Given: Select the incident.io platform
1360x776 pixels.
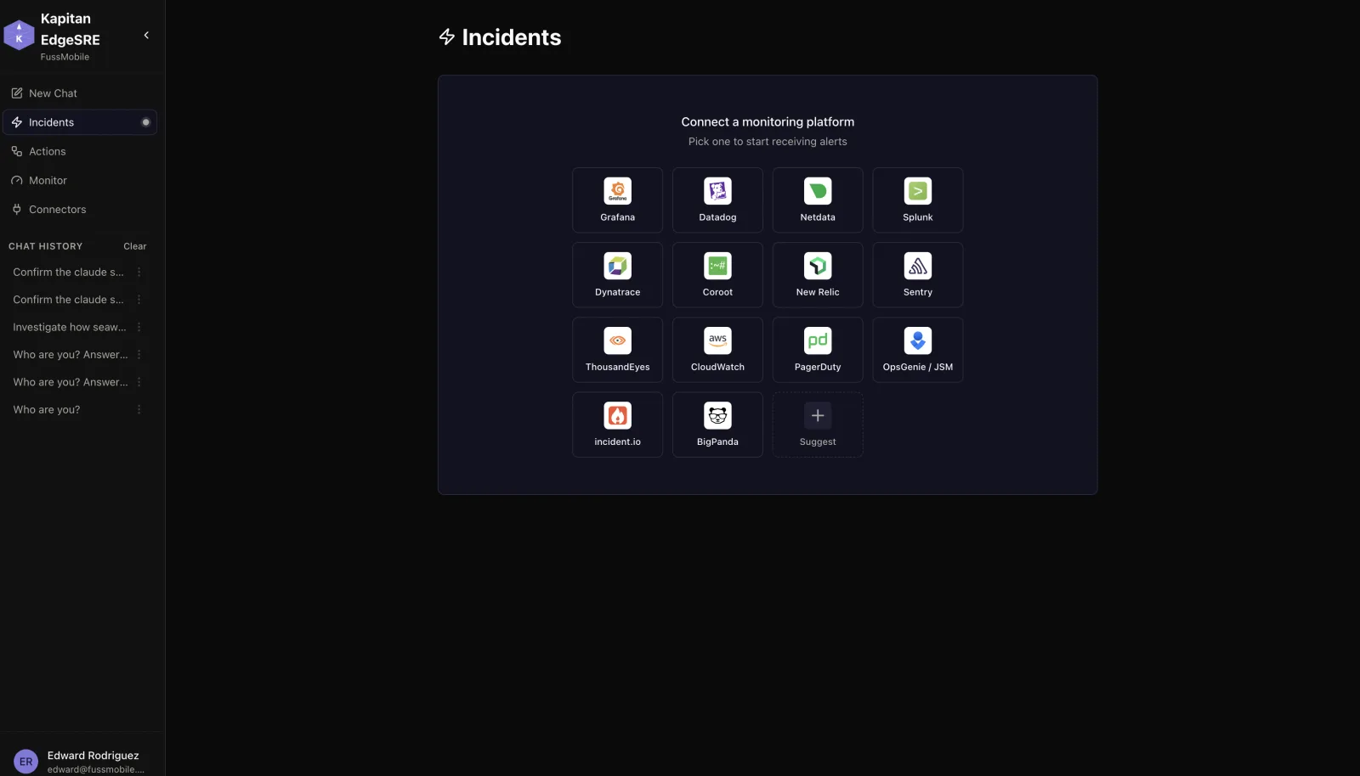Looking at the screenshot, I should (x=617, y=424).
